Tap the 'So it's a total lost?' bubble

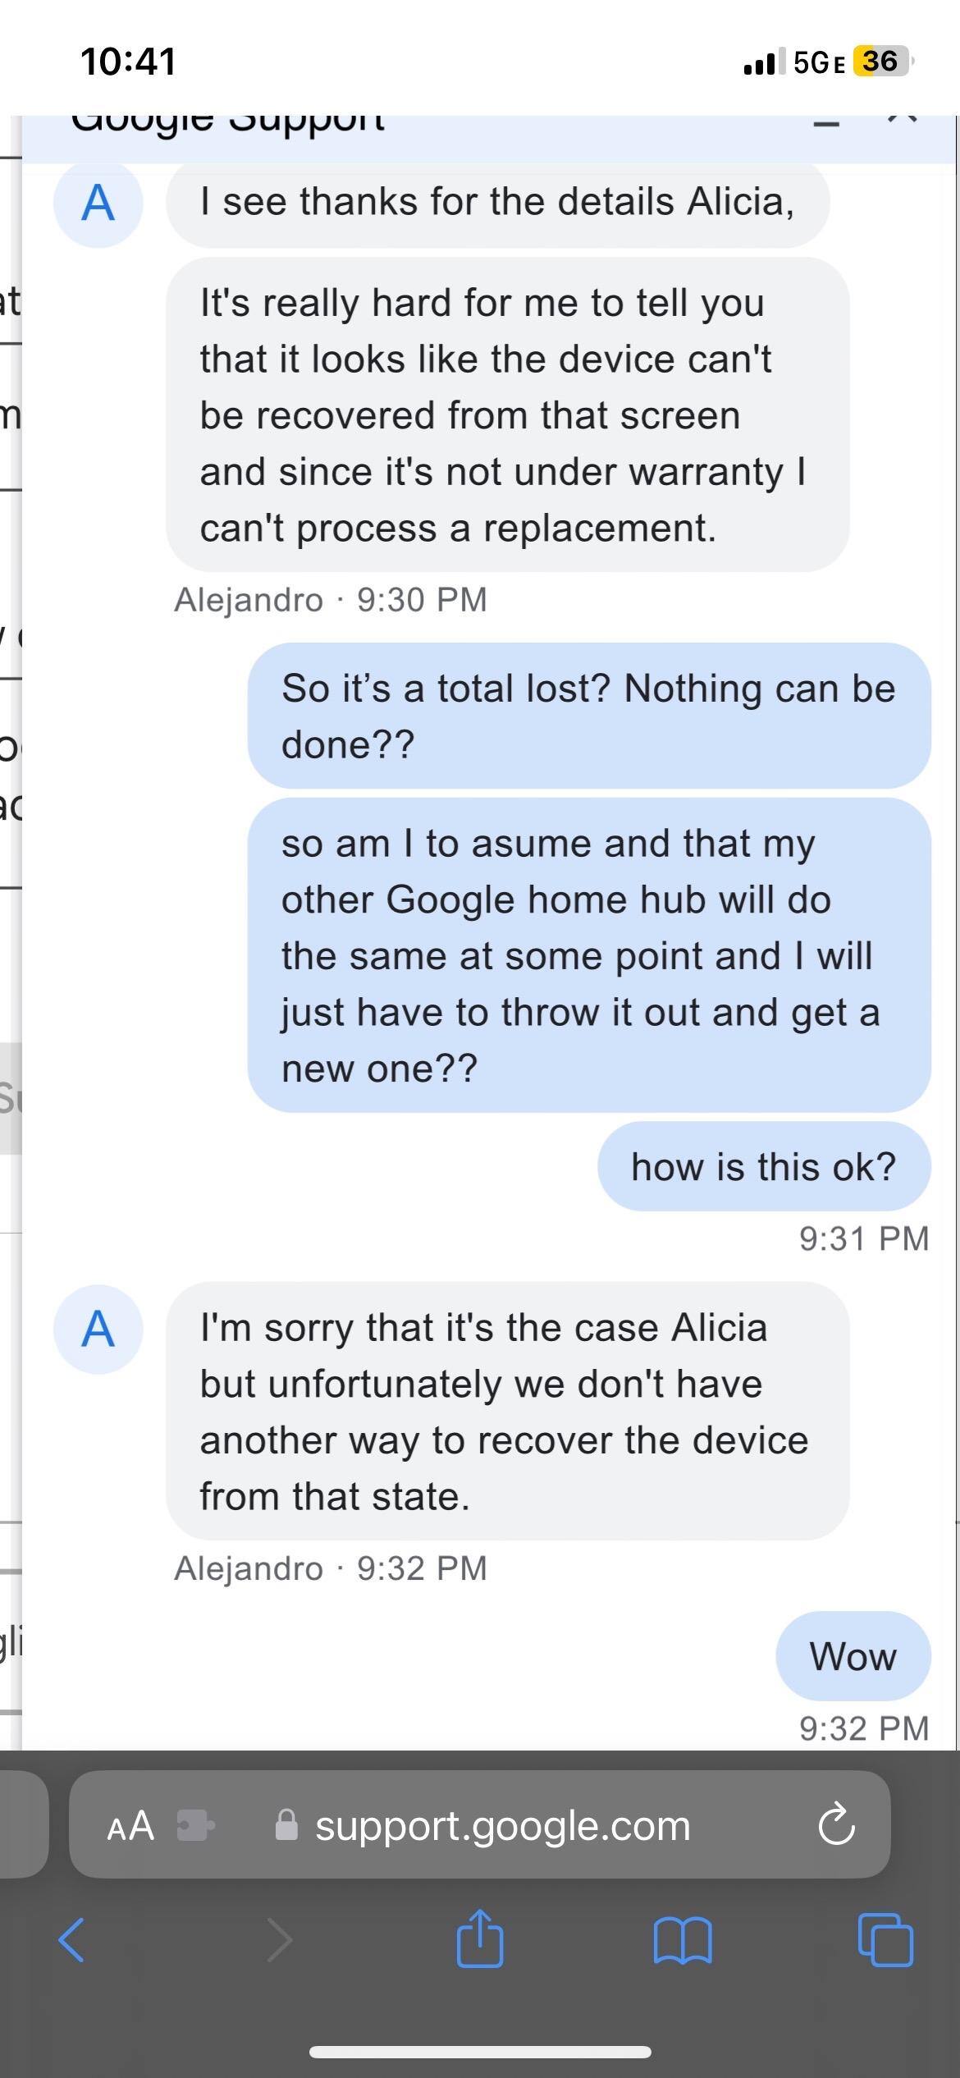[x=588, y=716]
